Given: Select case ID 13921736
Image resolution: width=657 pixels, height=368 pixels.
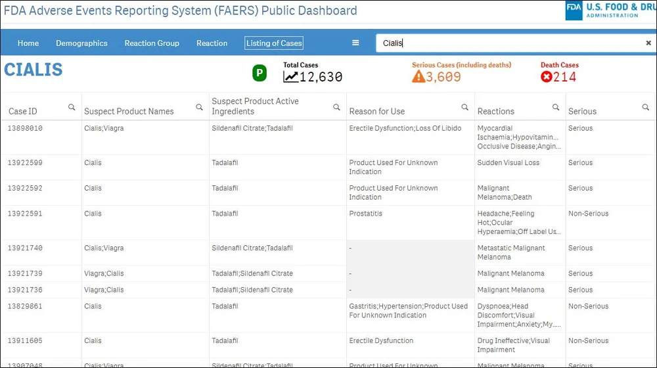Looking at the screenshot, I should (25, 290).
